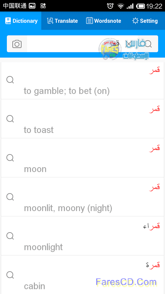Go to the Setting tab
The width and height of the screenshot is (165, 294).
click(144, 21)
